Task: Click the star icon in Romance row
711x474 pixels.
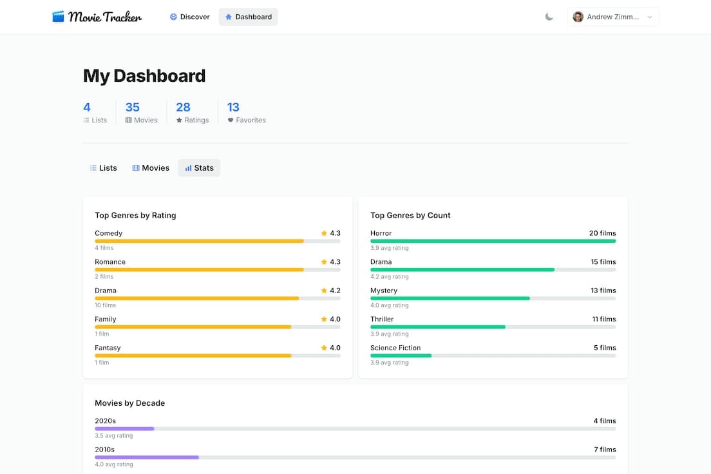Action: 324,261
